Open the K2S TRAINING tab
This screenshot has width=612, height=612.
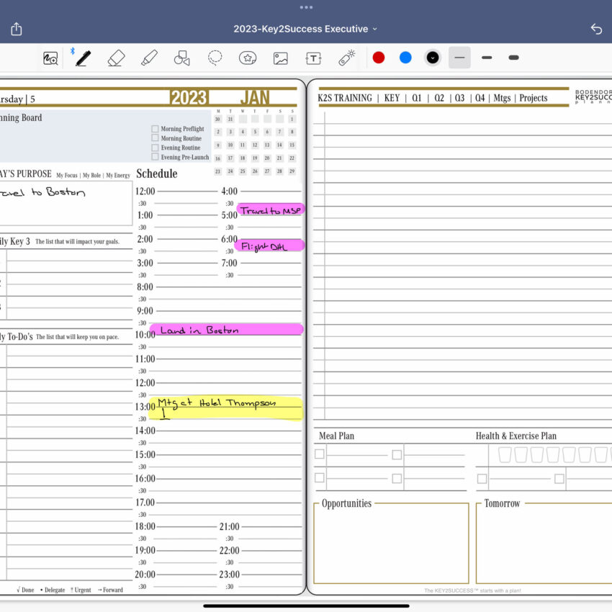coord(345,98)
